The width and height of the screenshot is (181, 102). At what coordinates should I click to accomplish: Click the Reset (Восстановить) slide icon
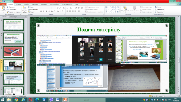pos(29,9)
